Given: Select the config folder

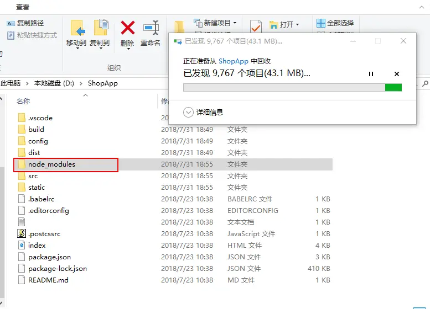Looking at the screenshot, I should (x=38, y=141).
